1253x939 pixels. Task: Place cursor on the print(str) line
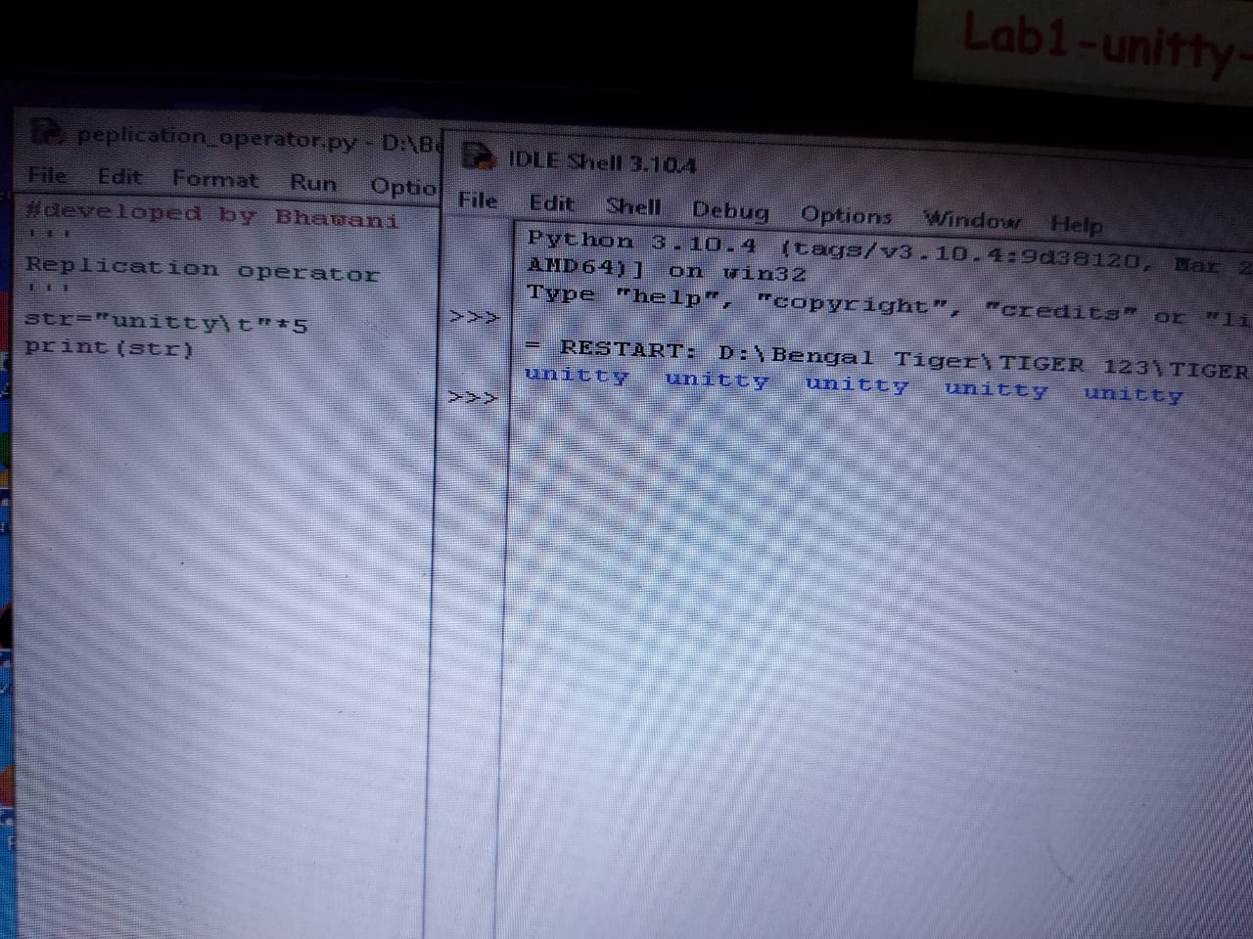(109, 347)
